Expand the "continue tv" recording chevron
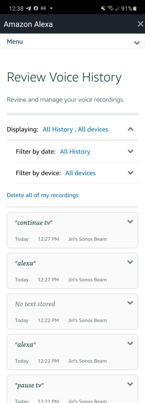 pyautogui.click(x=130, y=222)
